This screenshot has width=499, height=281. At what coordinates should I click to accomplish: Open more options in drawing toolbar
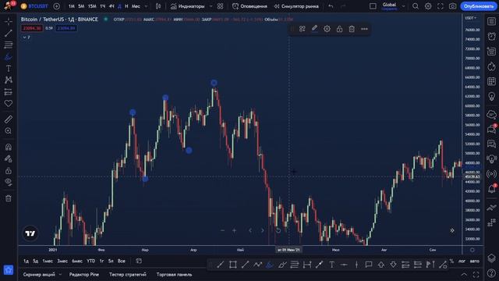click(364, 29)
